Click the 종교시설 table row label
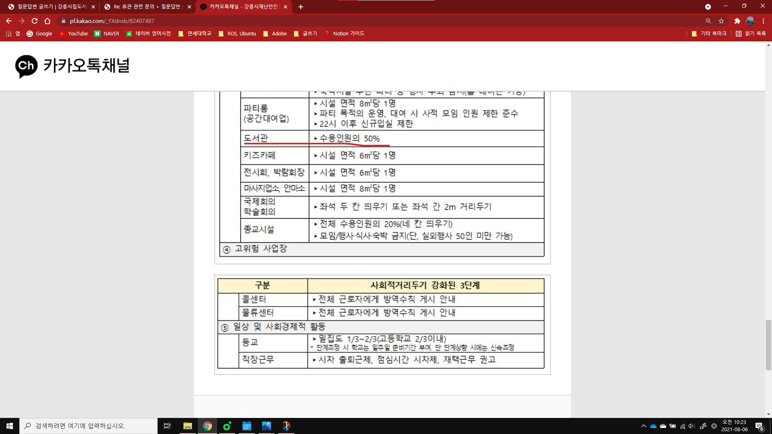772x434 pixels. pyautogui.click(x=259, y=229)
